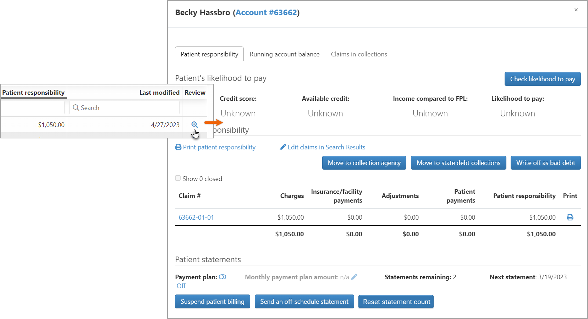Click Move to collection agency
The width and height of the screenshot is (588, 319).
pos(364,163)
